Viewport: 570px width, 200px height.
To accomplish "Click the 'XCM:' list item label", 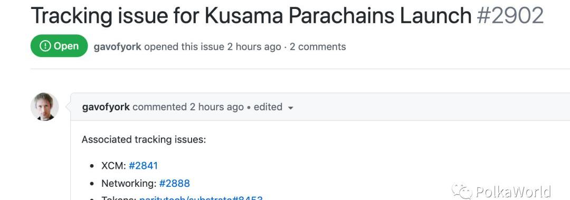I will pyautogui.click(x=113, y=166).
